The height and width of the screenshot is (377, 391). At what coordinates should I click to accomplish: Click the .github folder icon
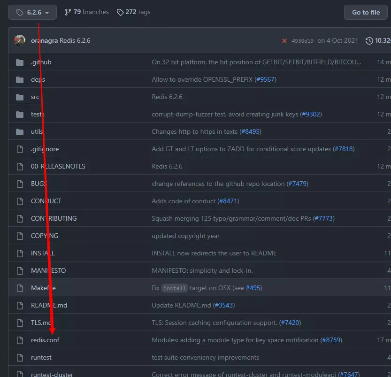coord(20,62)
